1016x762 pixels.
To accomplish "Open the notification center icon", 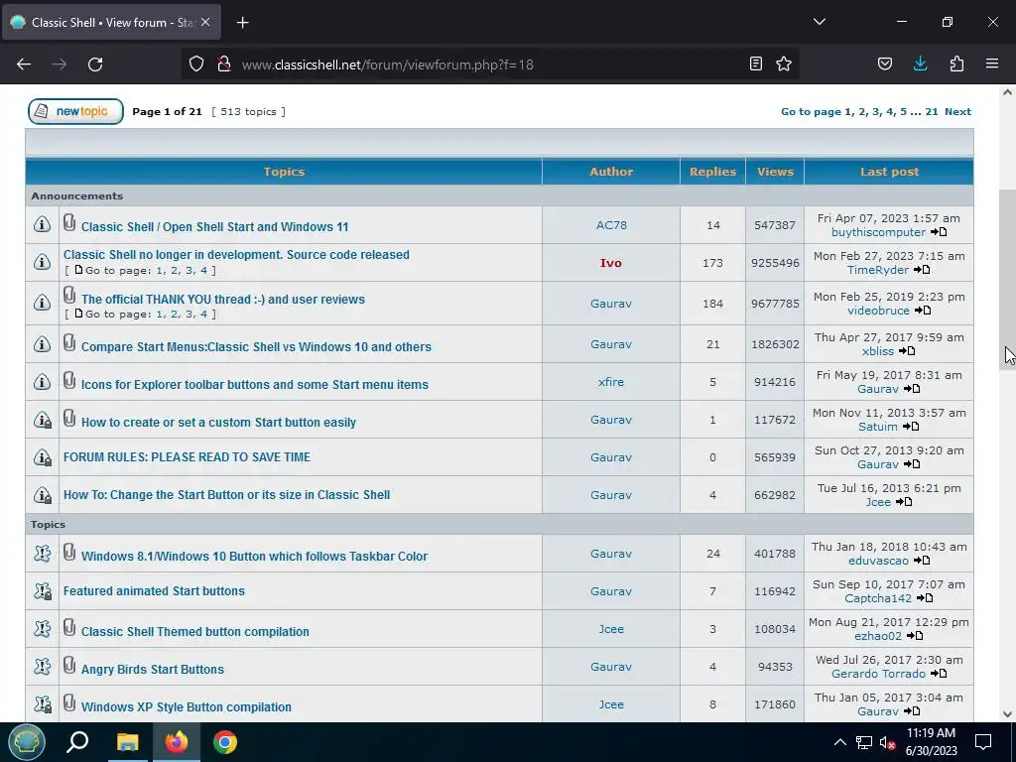I will coord(983,742).
